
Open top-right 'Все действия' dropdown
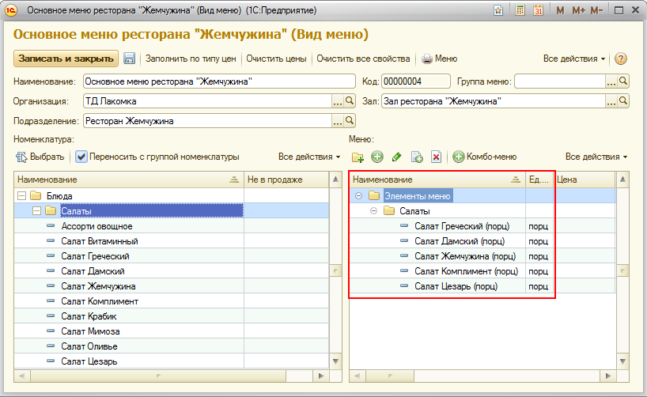(574, 59)
